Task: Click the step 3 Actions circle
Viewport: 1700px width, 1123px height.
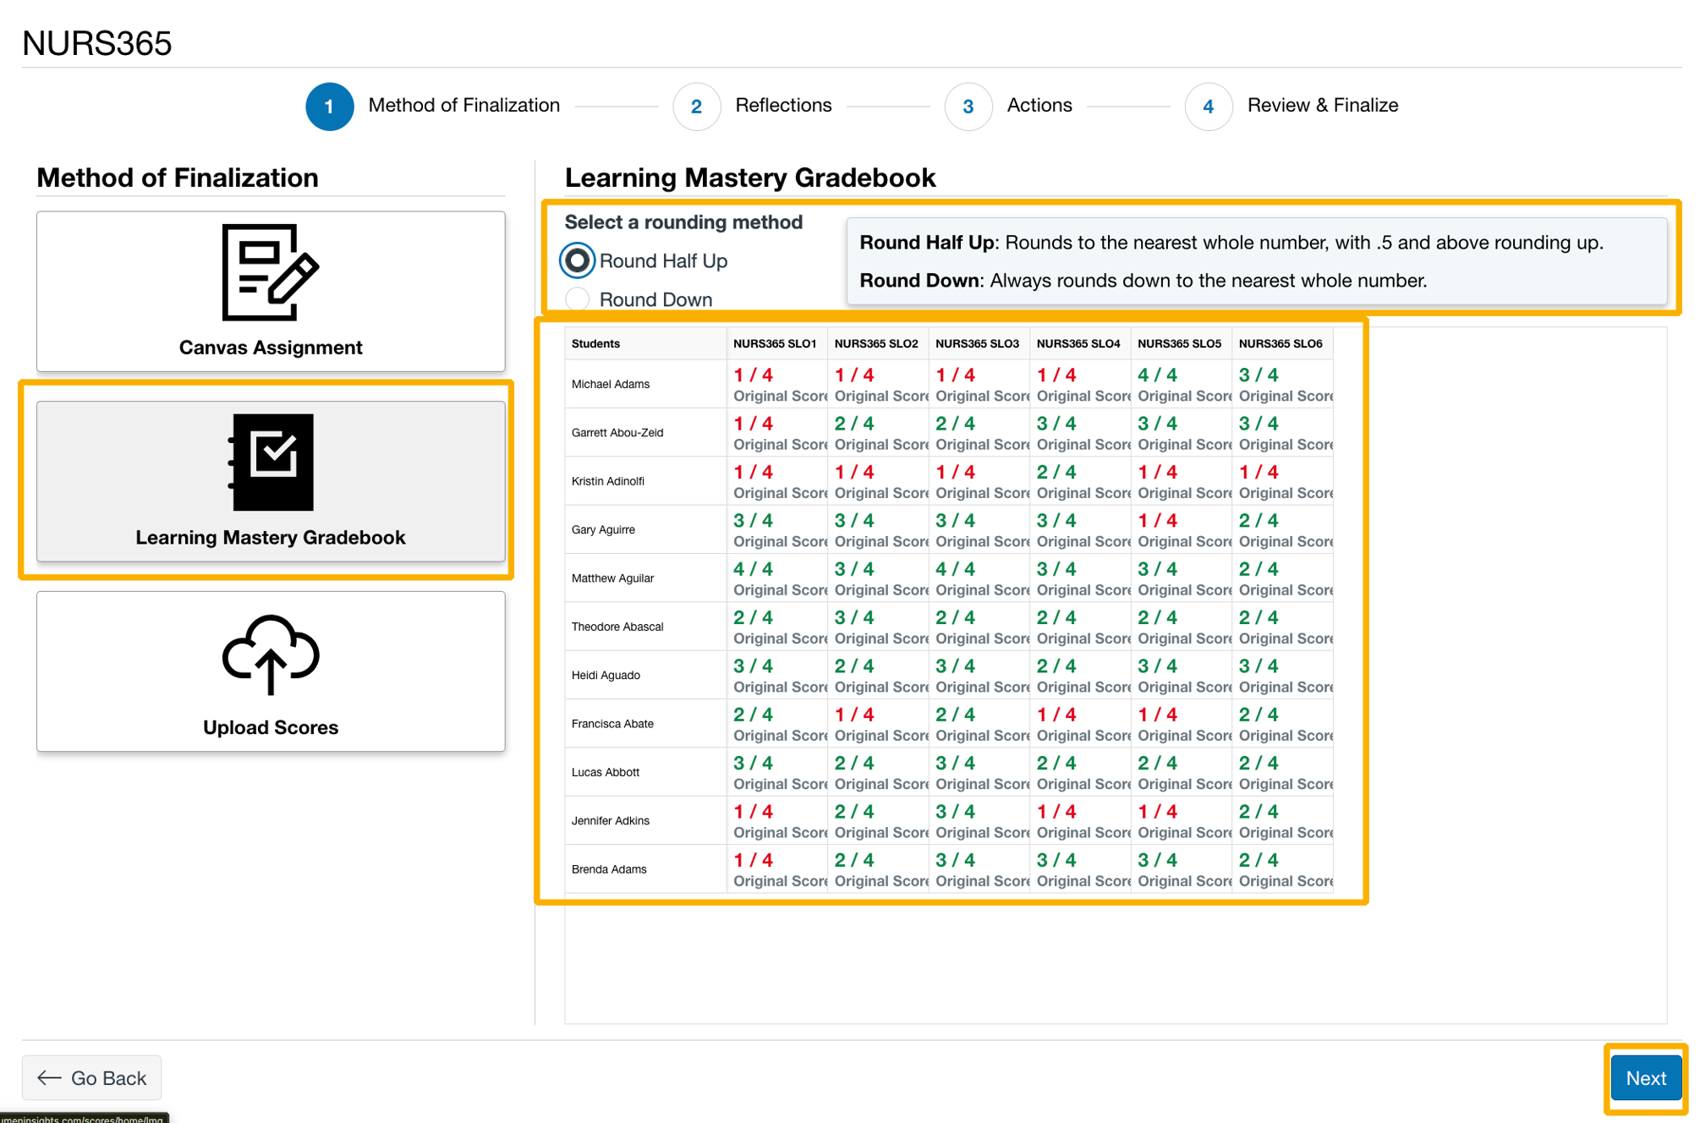Action: (968, 107)
